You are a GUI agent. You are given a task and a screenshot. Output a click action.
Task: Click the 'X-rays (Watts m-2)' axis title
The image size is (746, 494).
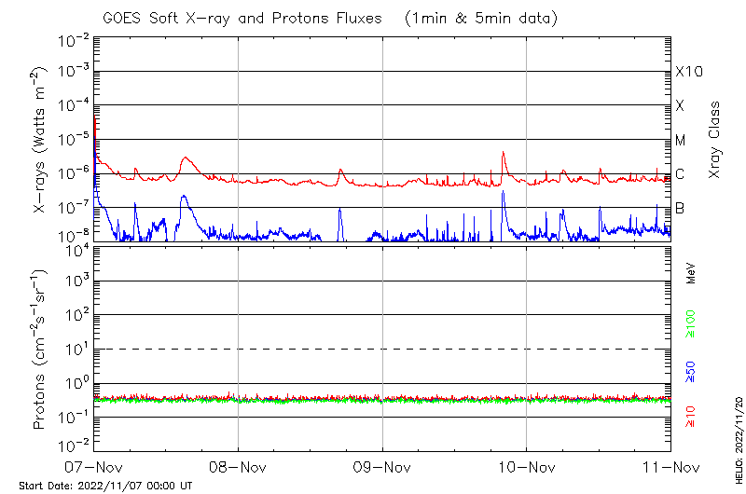pos(43,140)
